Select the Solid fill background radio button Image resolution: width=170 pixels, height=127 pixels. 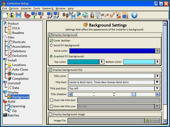click(51, 45)
